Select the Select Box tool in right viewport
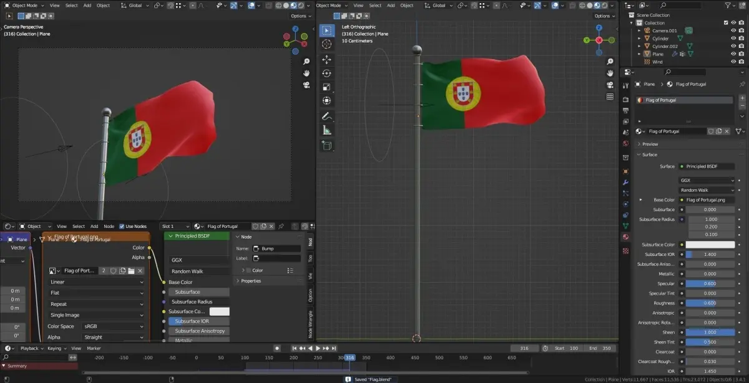Viewport: 749px width, 383px height. point(327,30)
